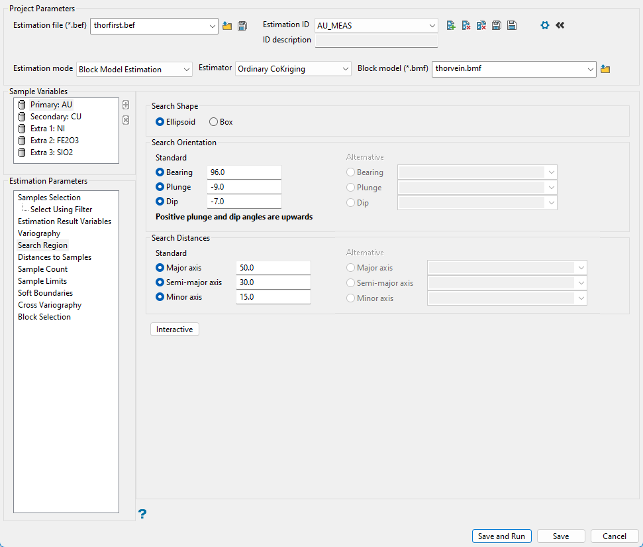This screenshot has height=547, width=643.
Task: Browse for estimation file folder icon
Action: 227,26
